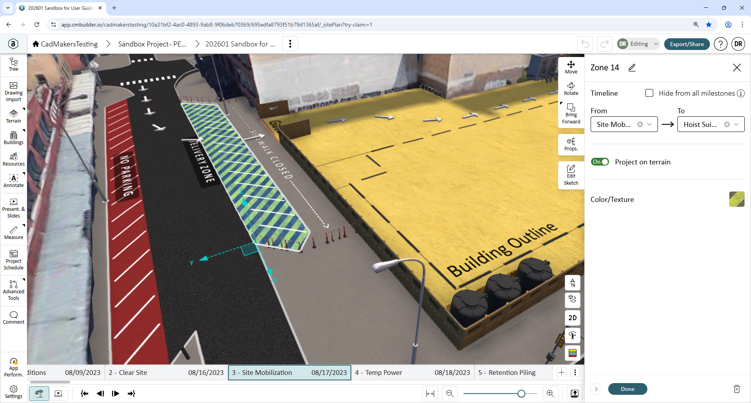Open Settings in the sidebar
751x403 pixels.
coord(14,392)
